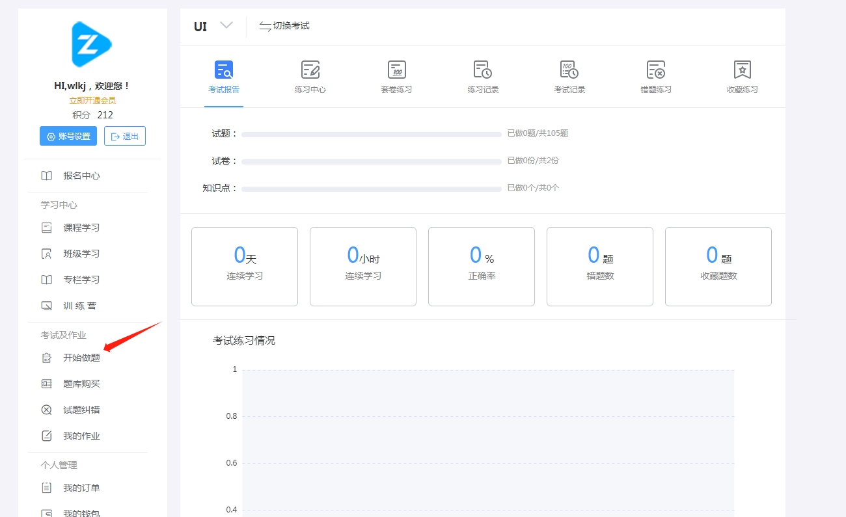Click the 0天 连续学习 card
Image resolution: width=846 pixels, height=517 pixels.
(245, 267)
